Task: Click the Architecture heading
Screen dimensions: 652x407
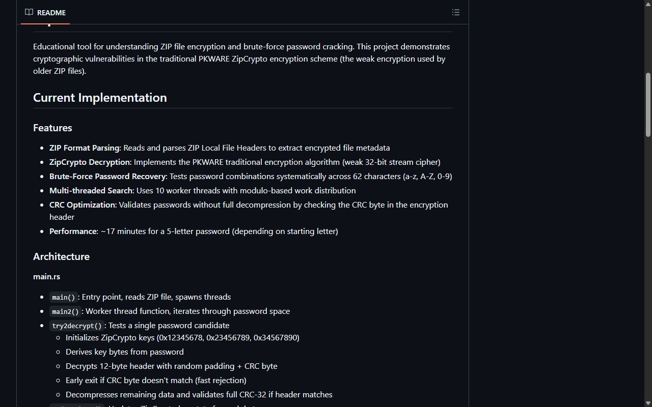Action: pos(61,256)
